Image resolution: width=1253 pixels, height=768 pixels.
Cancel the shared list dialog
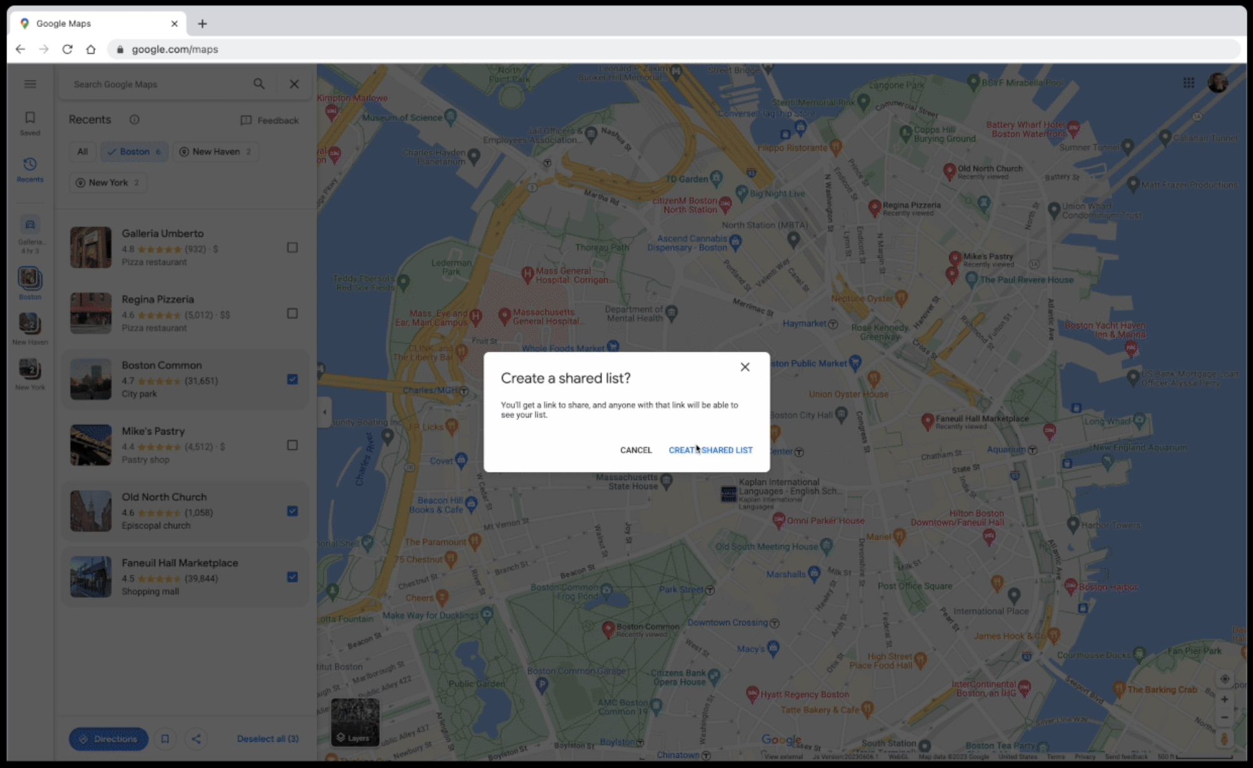635,449
